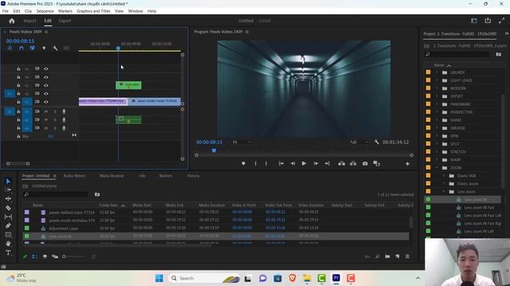Image resolution: width=510 pixels, height=286 pixels.
Task: Expand the GRUNGE folder
Action: tap(437, 72)
